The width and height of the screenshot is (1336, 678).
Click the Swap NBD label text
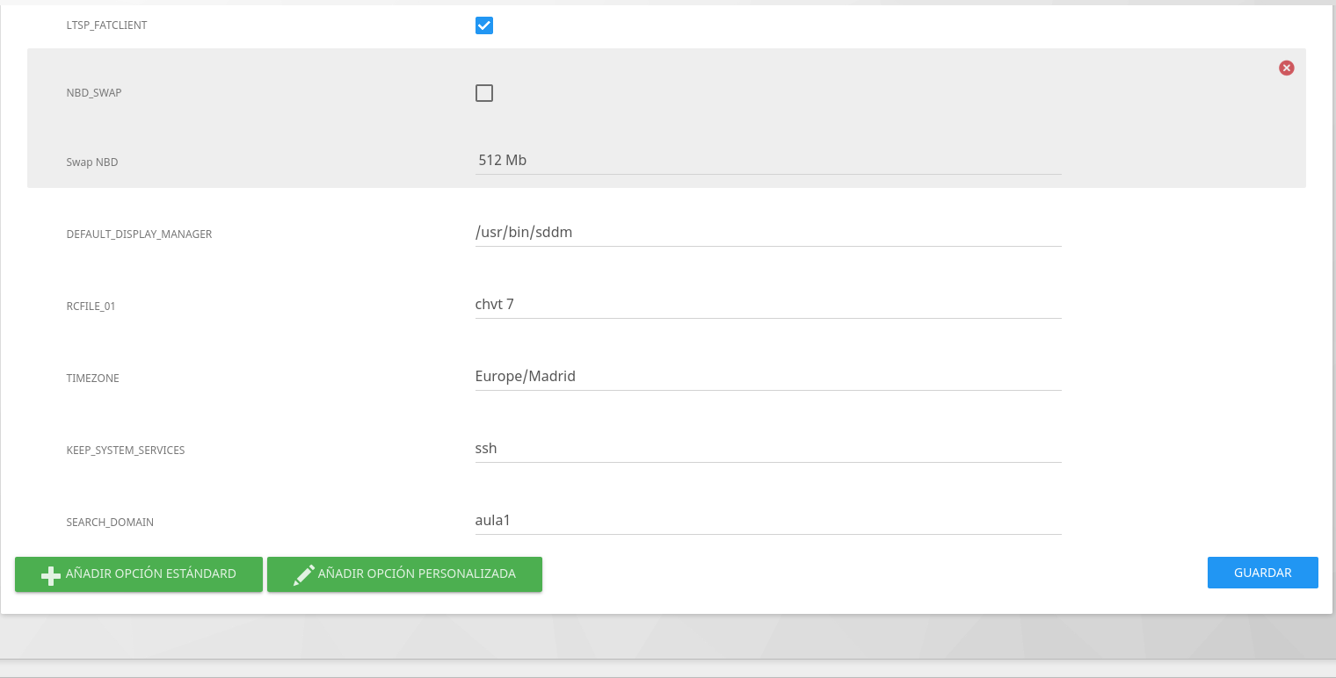coord(92,162)
